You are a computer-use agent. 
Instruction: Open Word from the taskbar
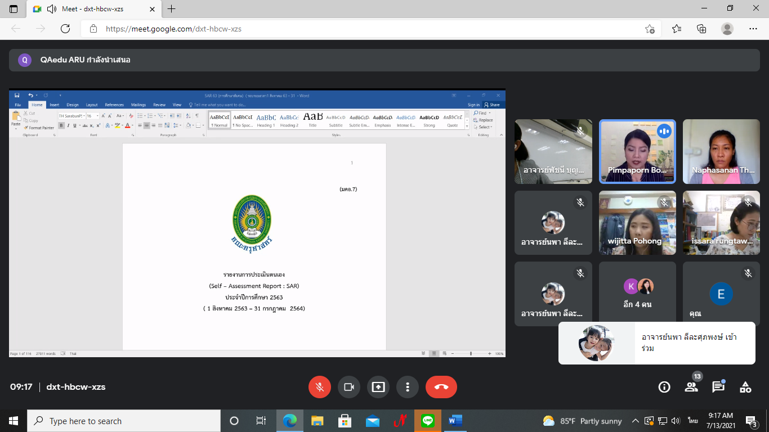point(455,421)
